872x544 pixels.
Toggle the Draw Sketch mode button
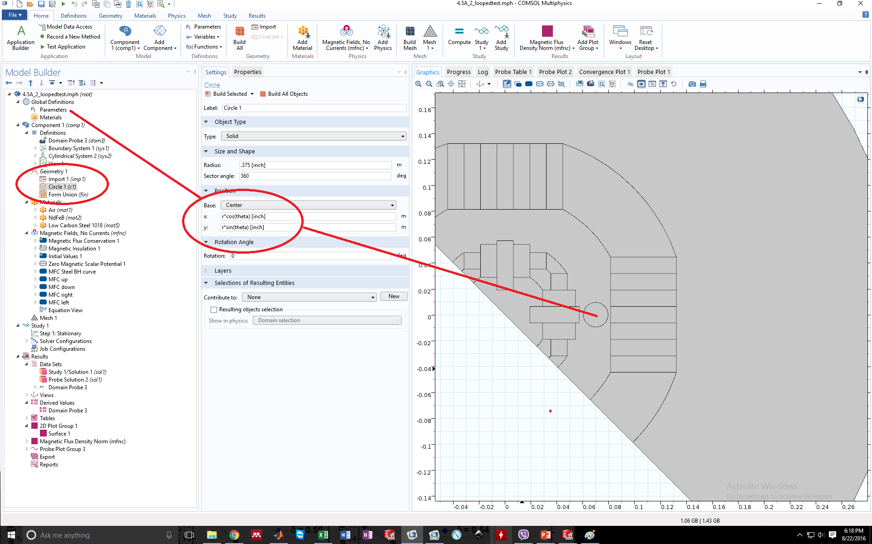click(507, 84)
